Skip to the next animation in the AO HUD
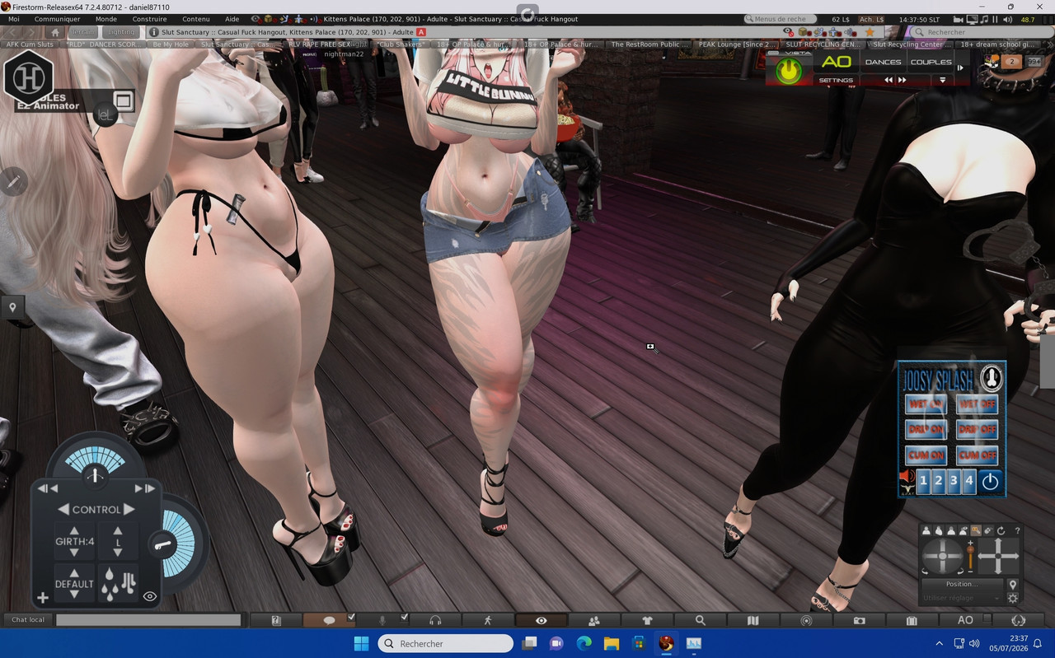 click(x=902, y=80)
